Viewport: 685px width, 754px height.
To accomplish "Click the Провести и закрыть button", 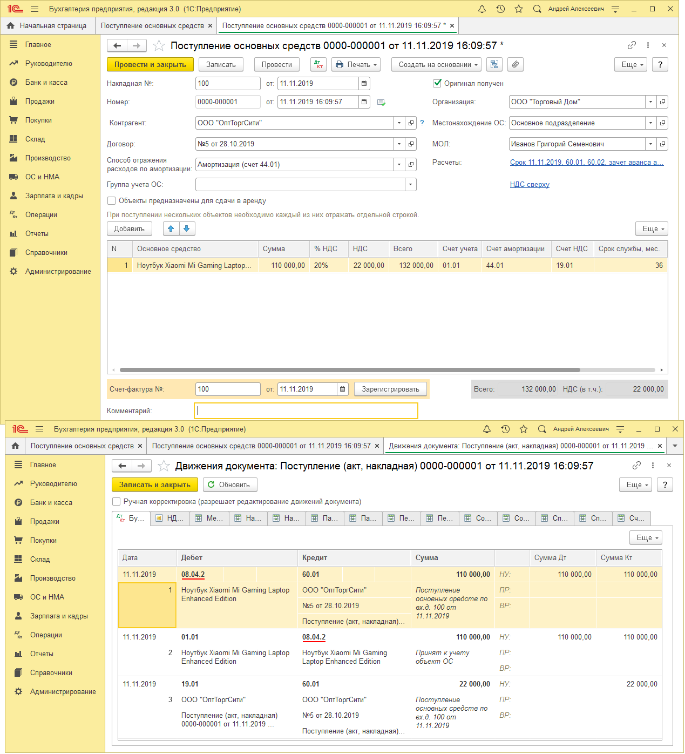I will click(x=150, y=64).
